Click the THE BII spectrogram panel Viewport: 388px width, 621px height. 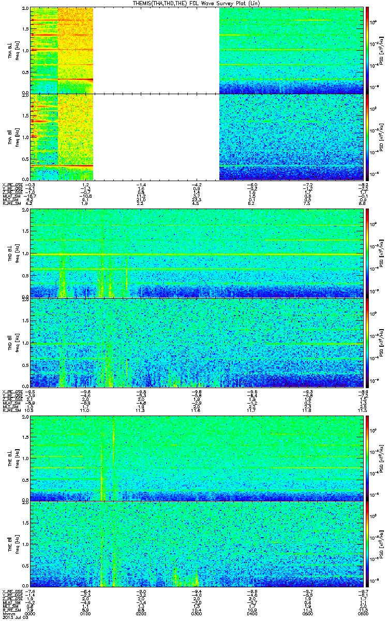(197, 544)
